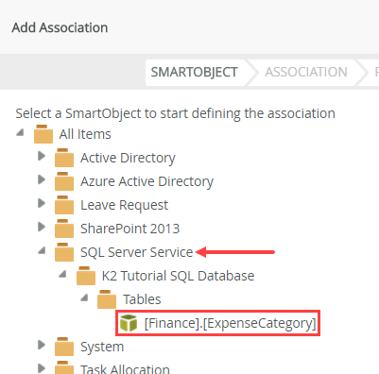379x374 pixels.
Task: Collapse the SQL Server Service node
Action: click(42, 251)
